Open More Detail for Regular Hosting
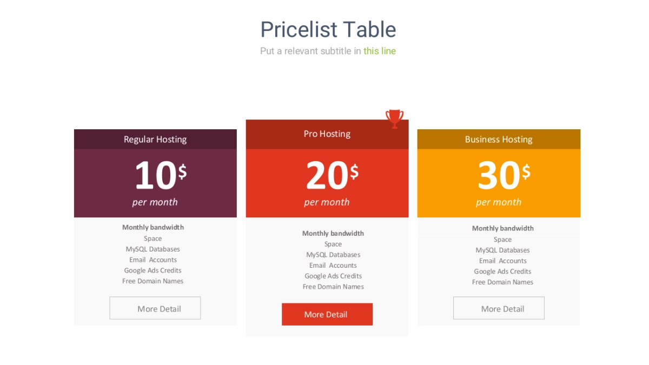 pos(155,308)
